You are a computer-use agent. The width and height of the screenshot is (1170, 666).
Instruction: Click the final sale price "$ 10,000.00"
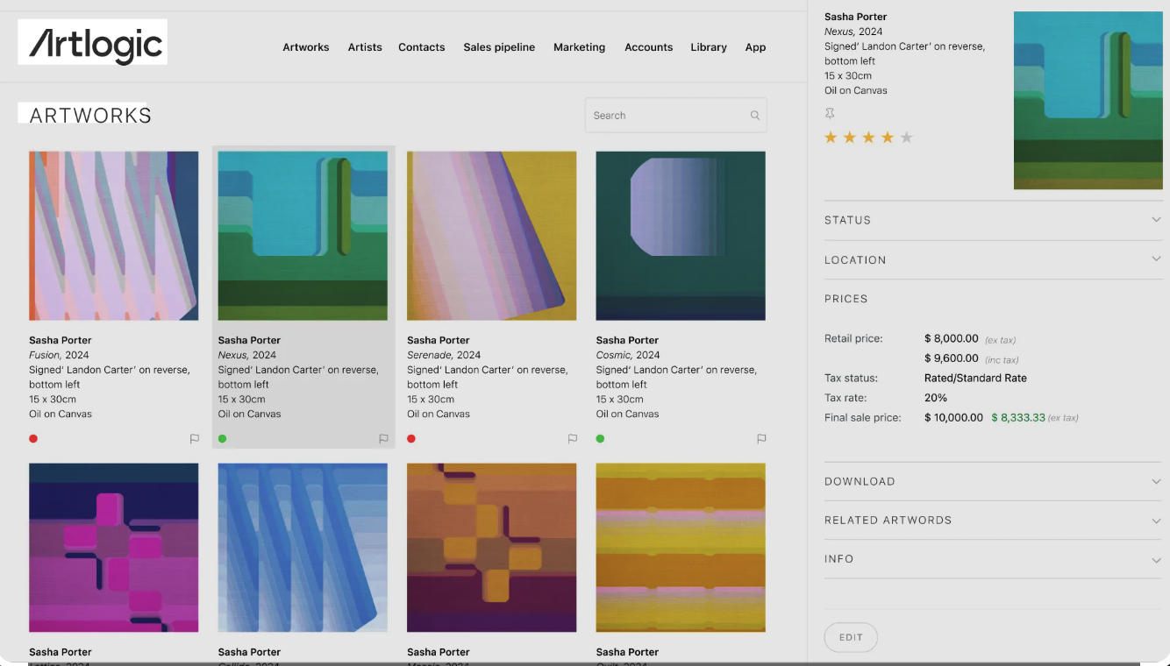tap(954, 418)
